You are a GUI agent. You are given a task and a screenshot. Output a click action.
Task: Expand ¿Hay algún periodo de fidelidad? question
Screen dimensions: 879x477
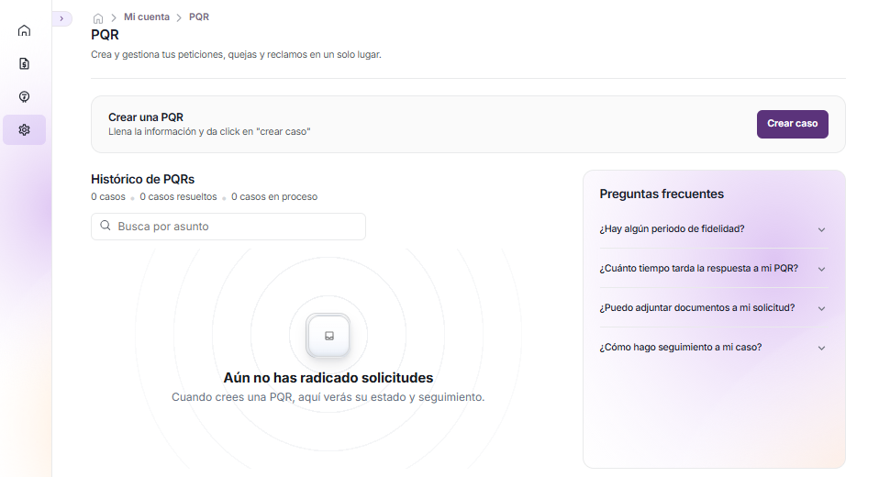[713, 228]
